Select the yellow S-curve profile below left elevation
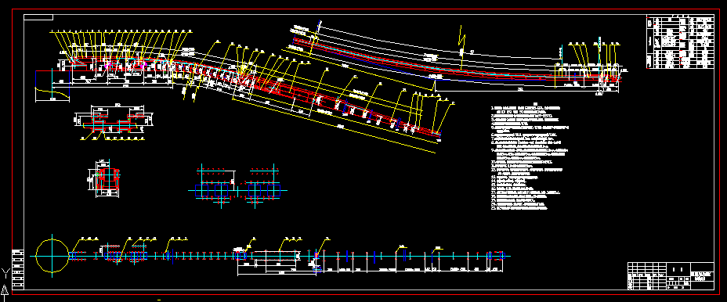Viewport: 727px width, 302px height. point(52,92)
